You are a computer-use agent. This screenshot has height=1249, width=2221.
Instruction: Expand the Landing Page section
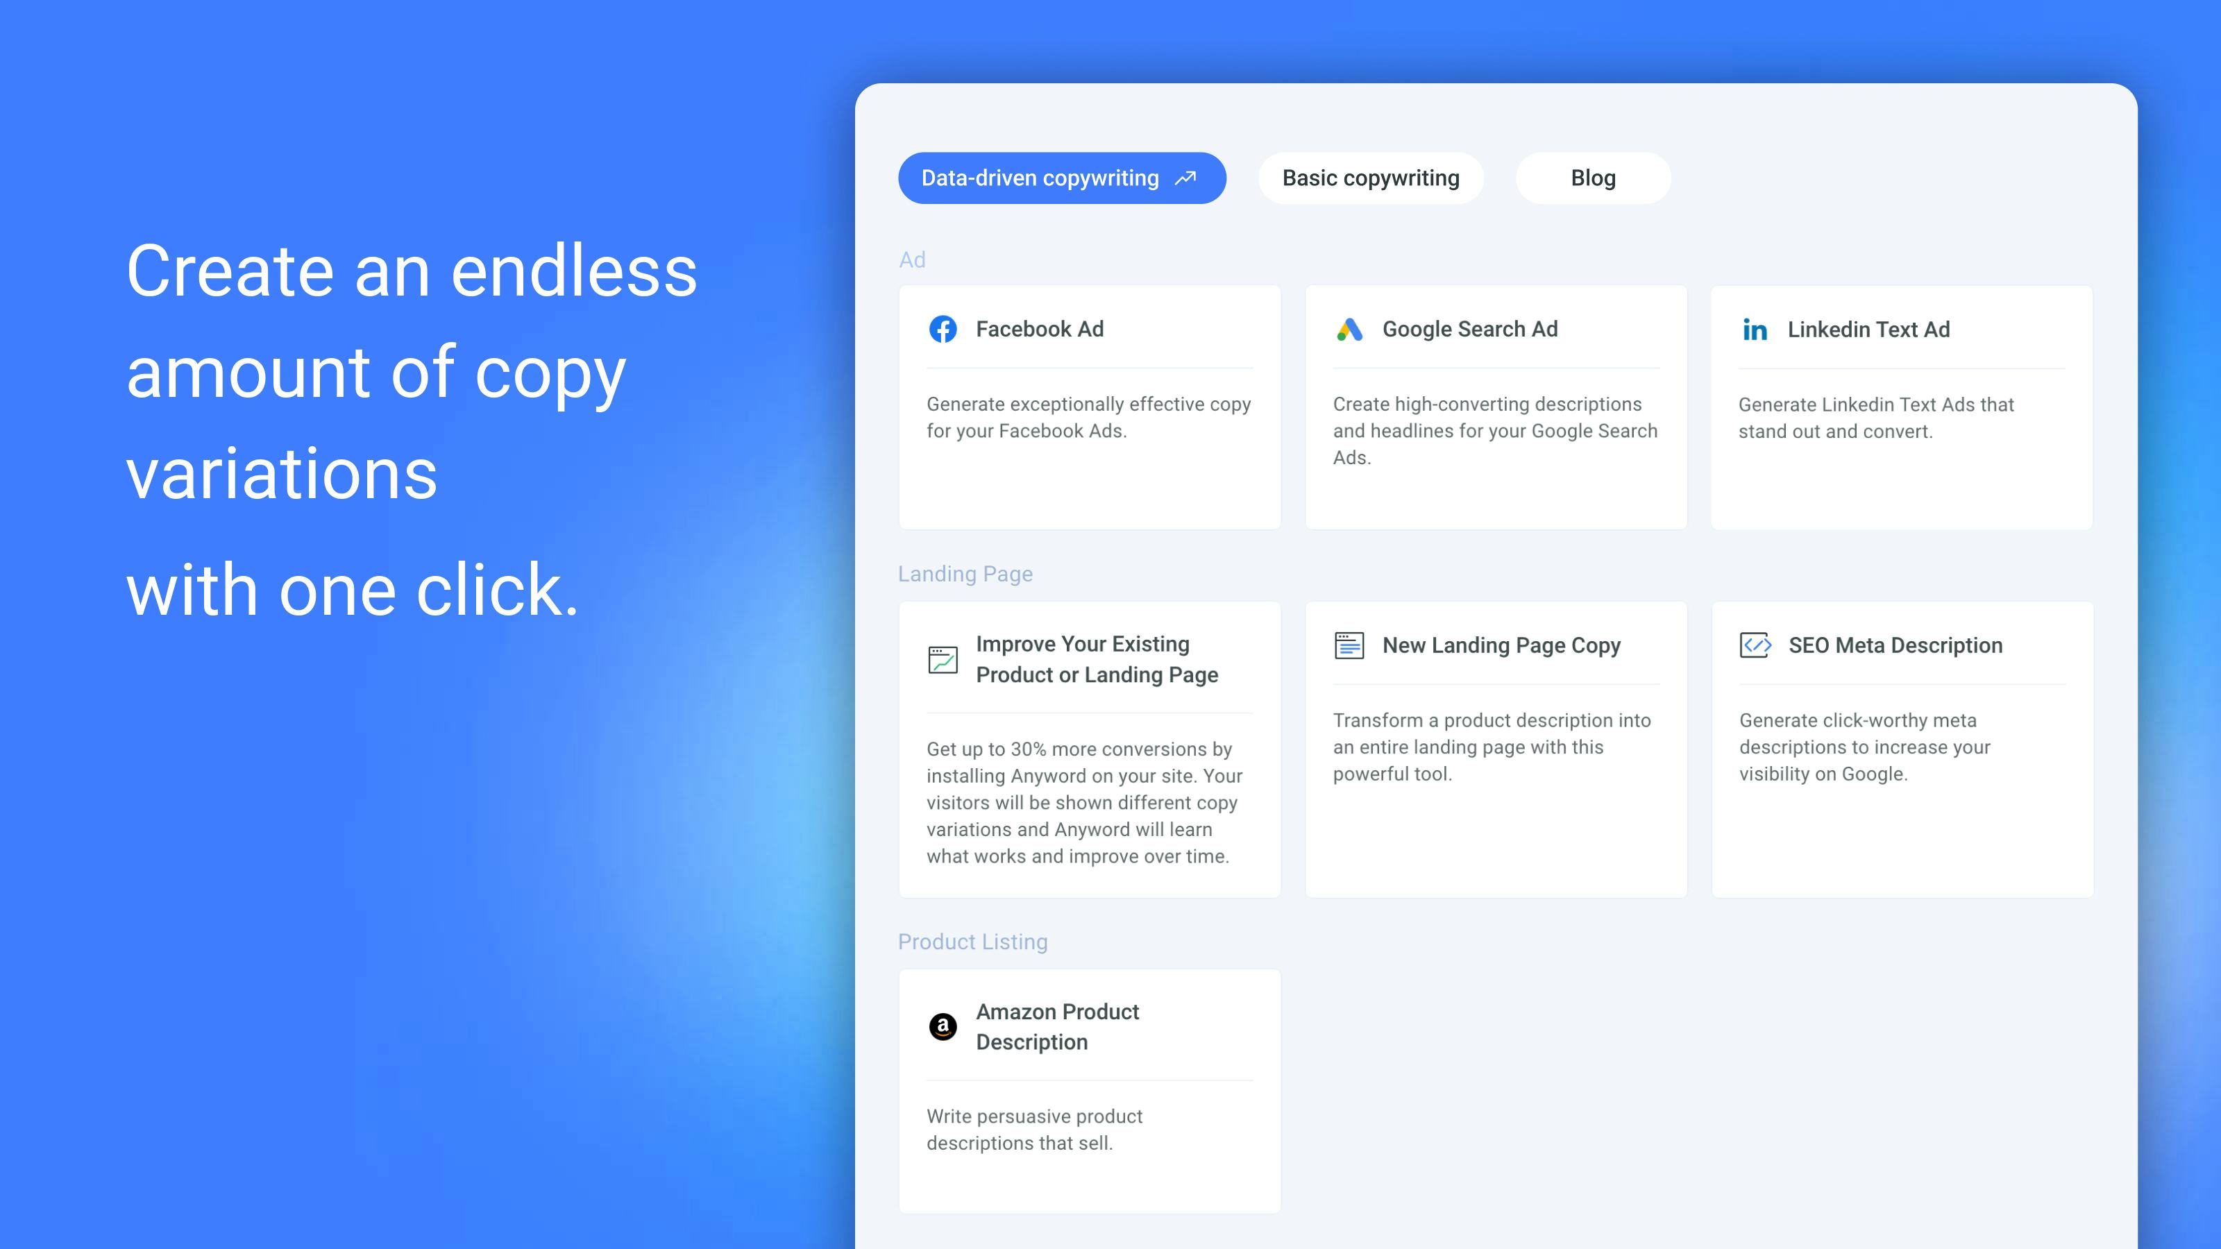964,573
